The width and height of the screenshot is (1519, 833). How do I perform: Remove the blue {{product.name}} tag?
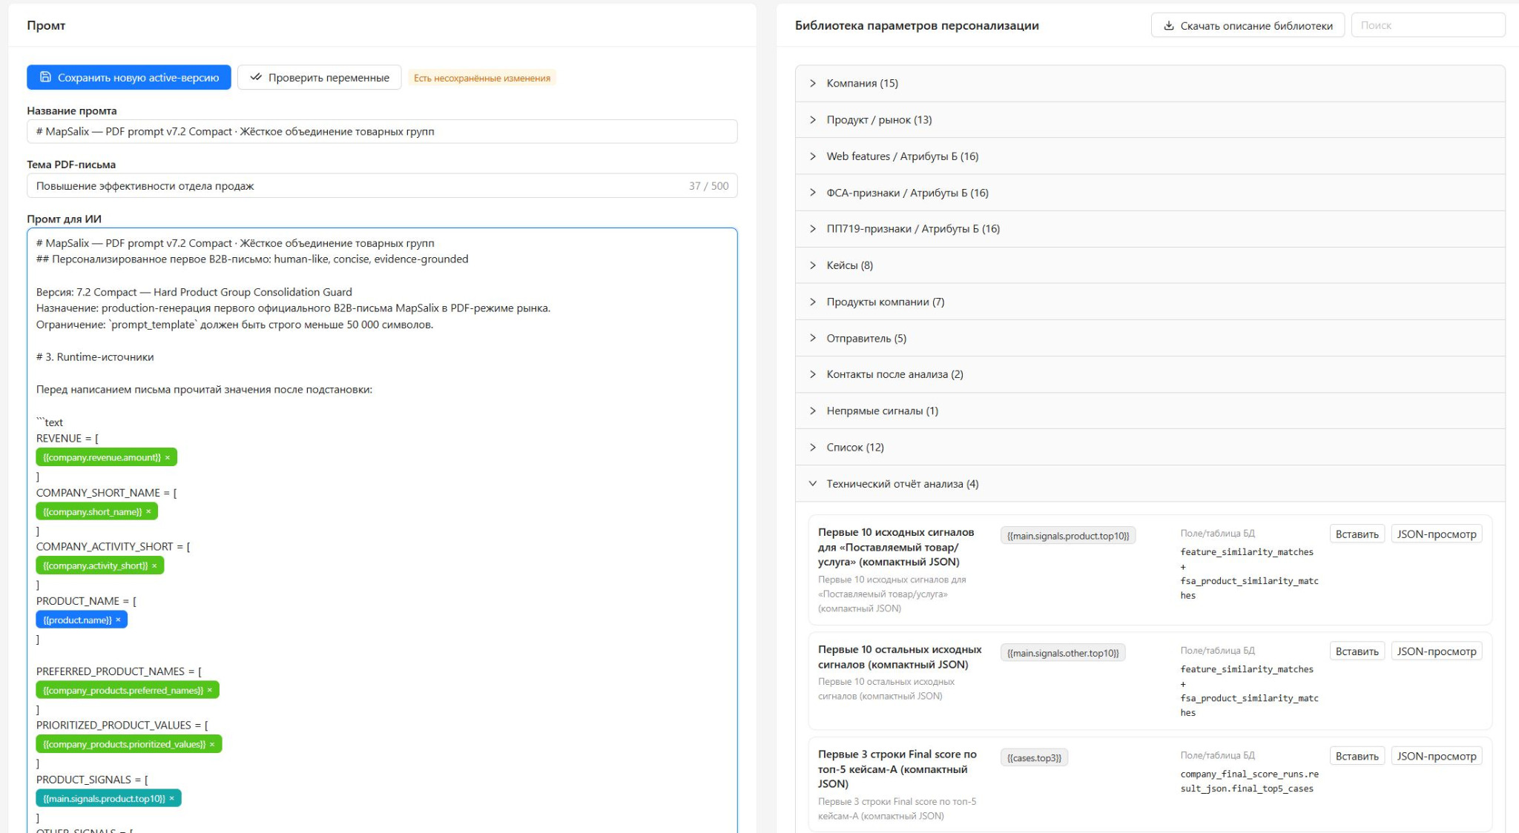point(118,620)
